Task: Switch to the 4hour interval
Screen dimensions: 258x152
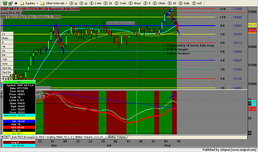Action: (x=135, y=3)
